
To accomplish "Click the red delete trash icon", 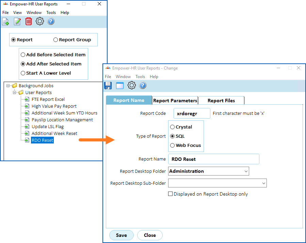I will pyautogui.click(x=29, y=21).
